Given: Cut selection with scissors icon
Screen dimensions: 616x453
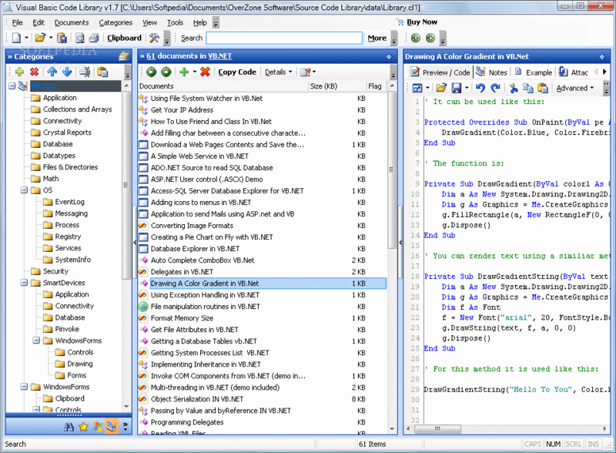Looking at the screenshot, I should pyautogui.click(x=514, y=88).
